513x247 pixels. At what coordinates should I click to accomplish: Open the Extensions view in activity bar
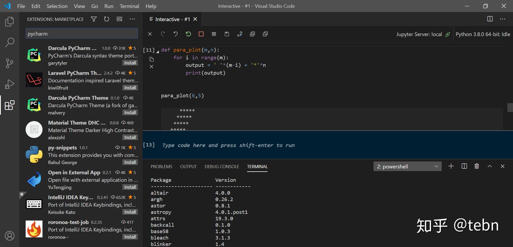point(9,105)
